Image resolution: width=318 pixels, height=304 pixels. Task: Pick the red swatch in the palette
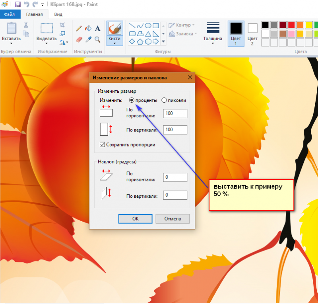click(291, 25)
